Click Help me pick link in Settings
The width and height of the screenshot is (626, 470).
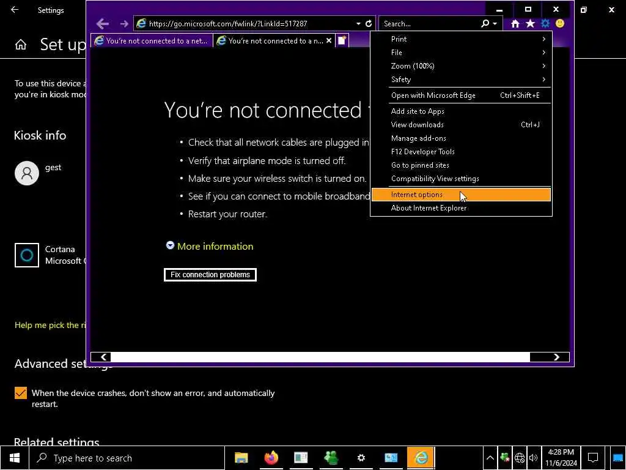click(x=50, y=325)
